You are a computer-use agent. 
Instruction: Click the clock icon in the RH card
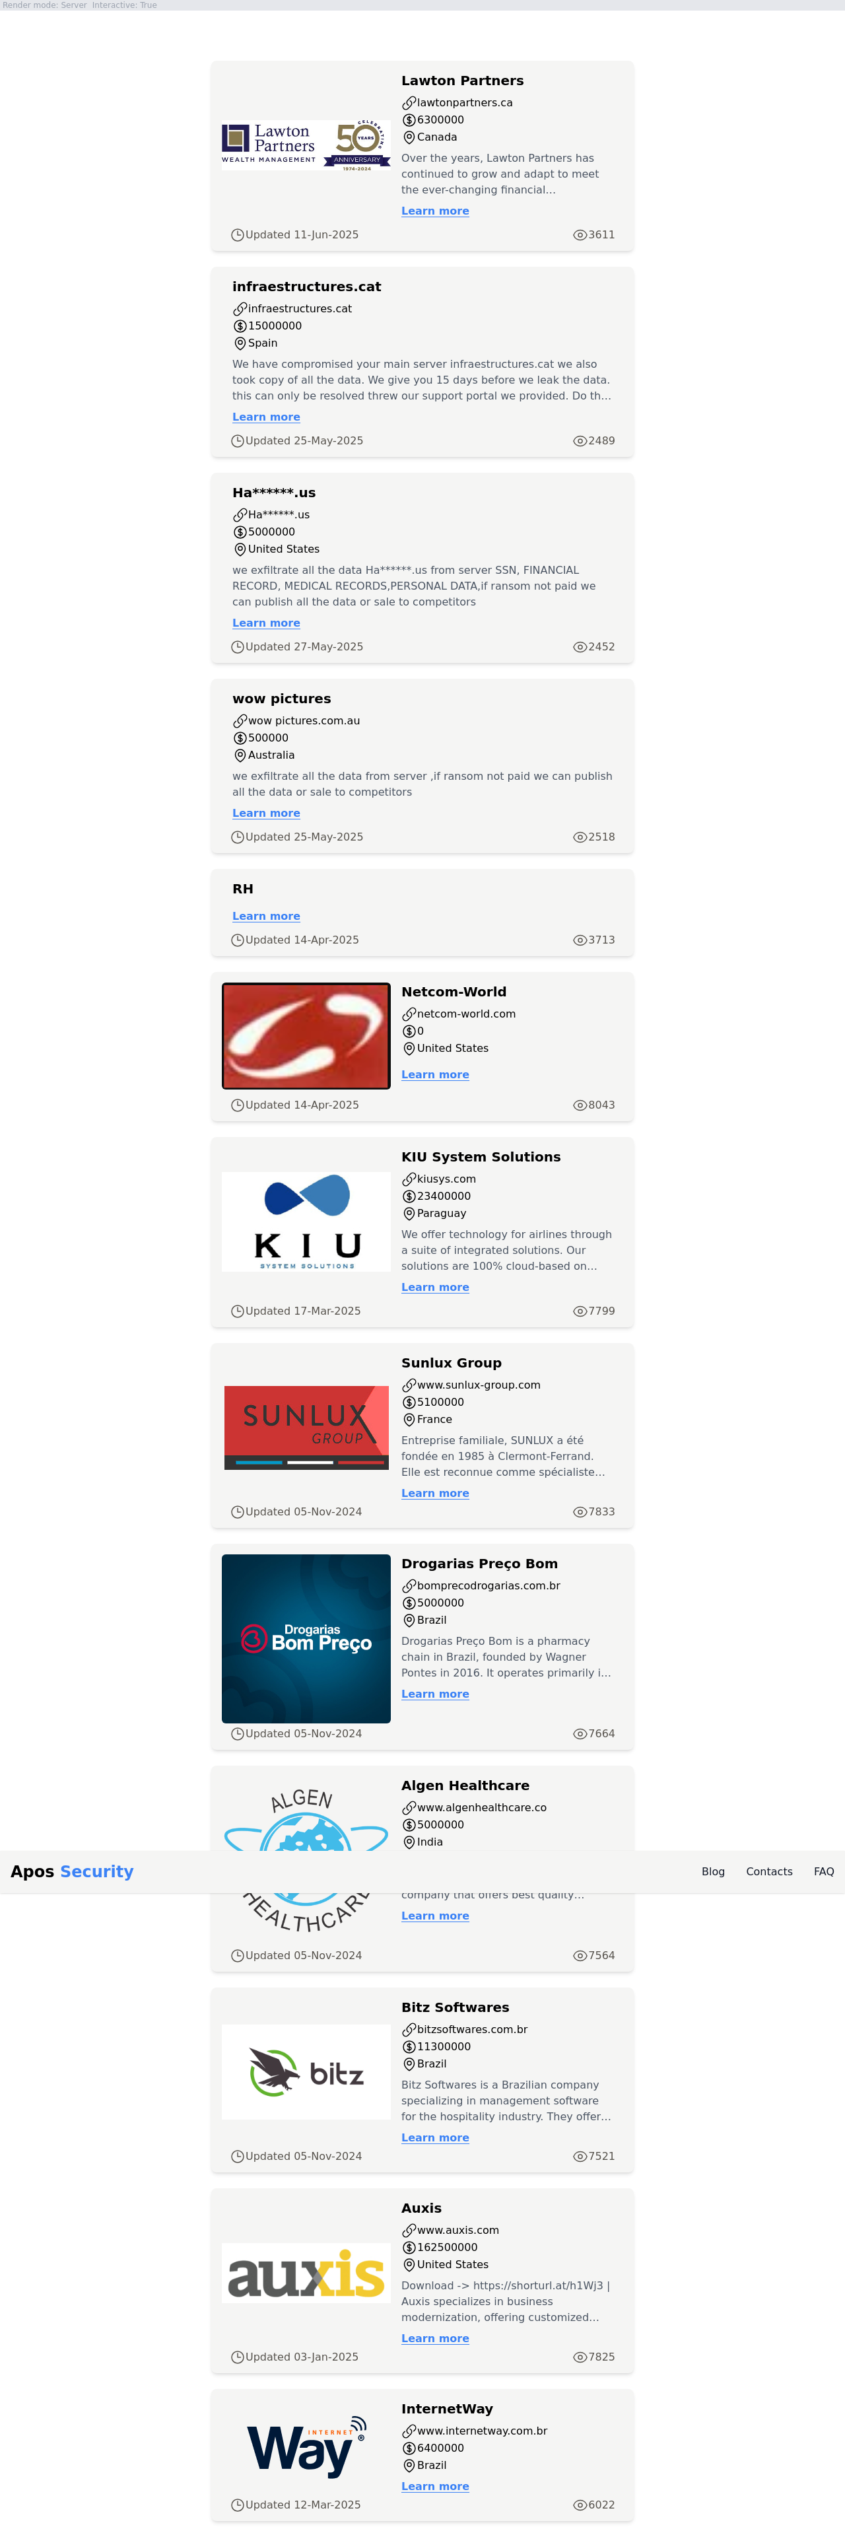coord(238,940)
